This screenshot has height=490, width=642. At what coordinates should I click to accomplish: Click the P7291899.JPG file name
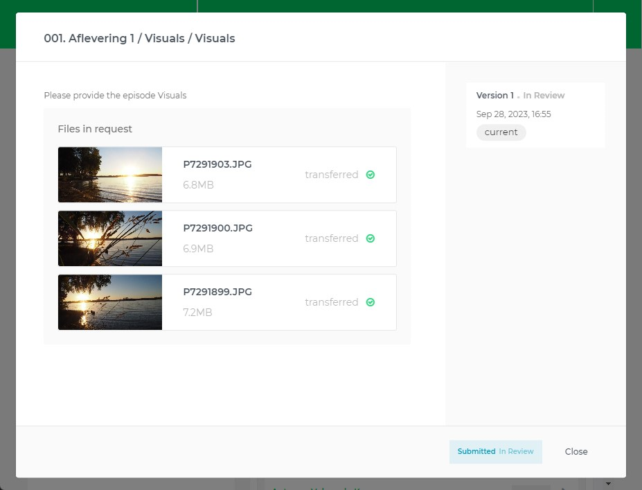(x=217, y=292)
